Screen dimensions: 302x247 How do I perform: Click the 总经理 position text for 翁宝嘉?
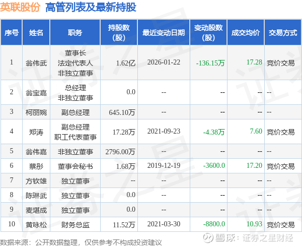coord(75,88)
